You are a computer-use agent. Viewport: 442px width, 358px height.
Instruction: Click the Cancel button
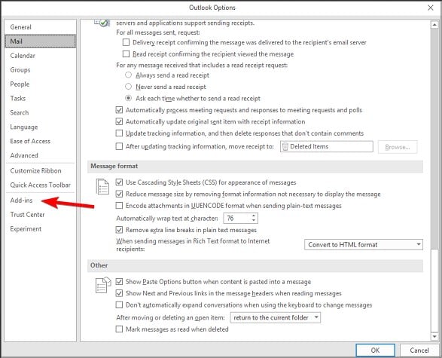tap(419, 350)
